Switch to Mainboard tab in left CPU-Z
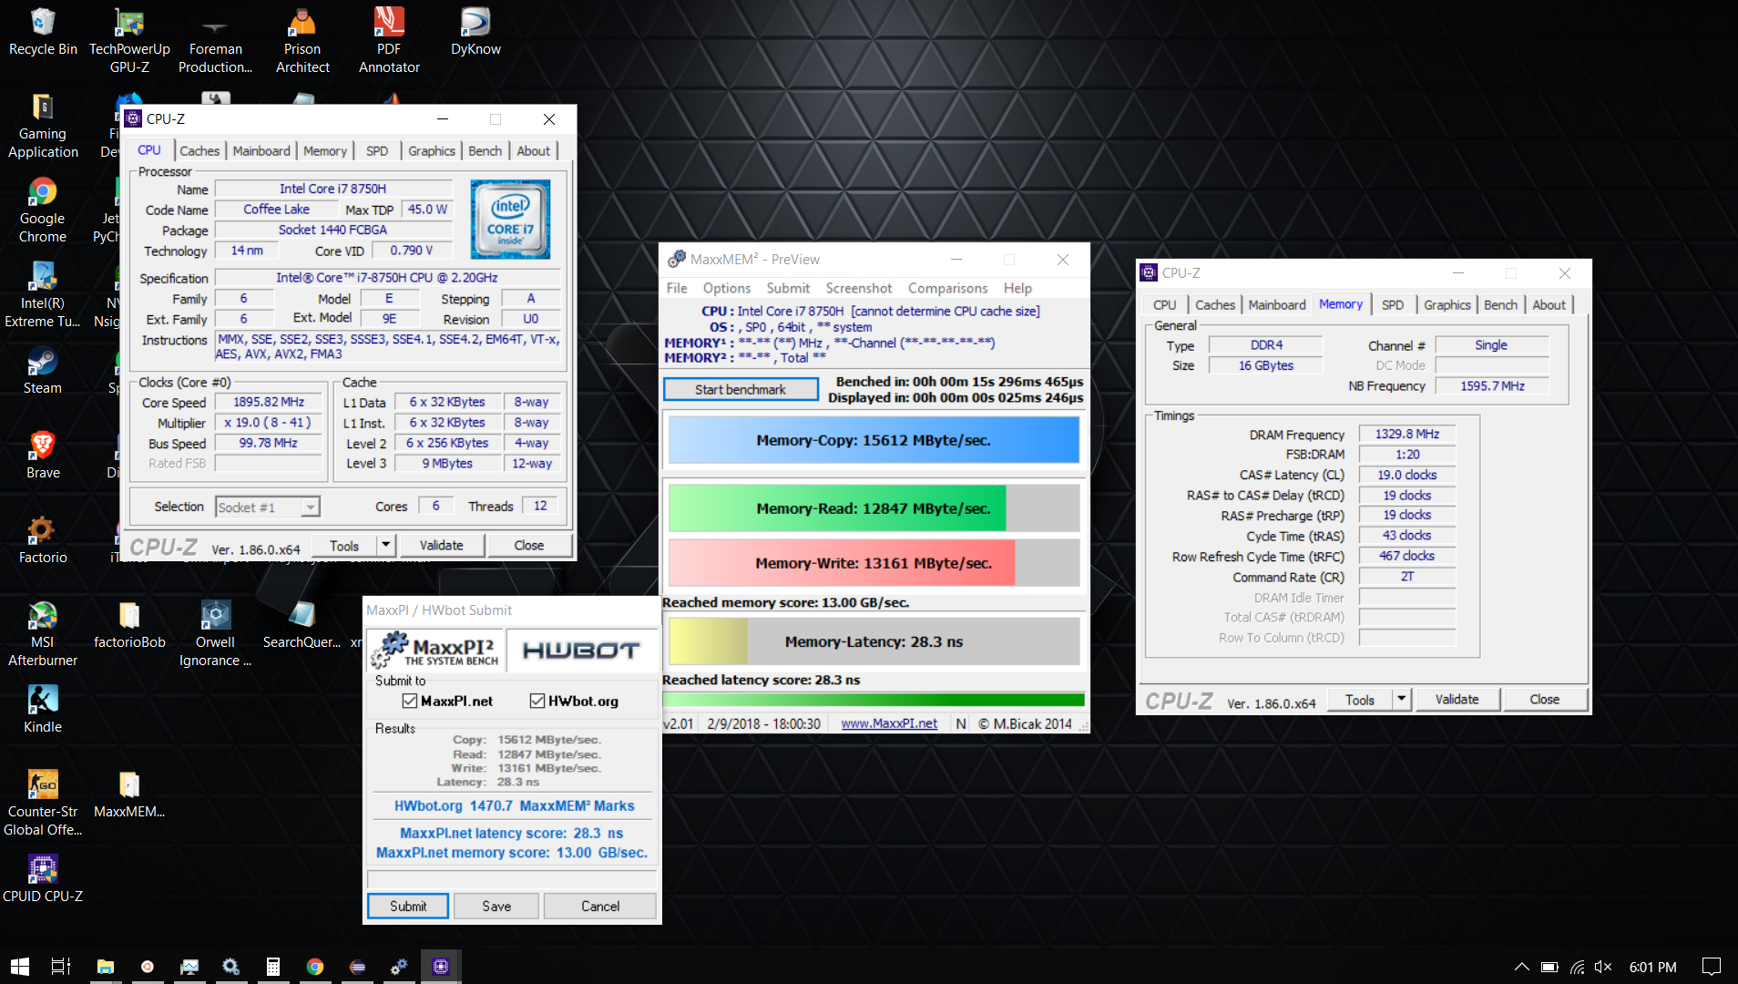1738x984 pixels. pos(261,151)
